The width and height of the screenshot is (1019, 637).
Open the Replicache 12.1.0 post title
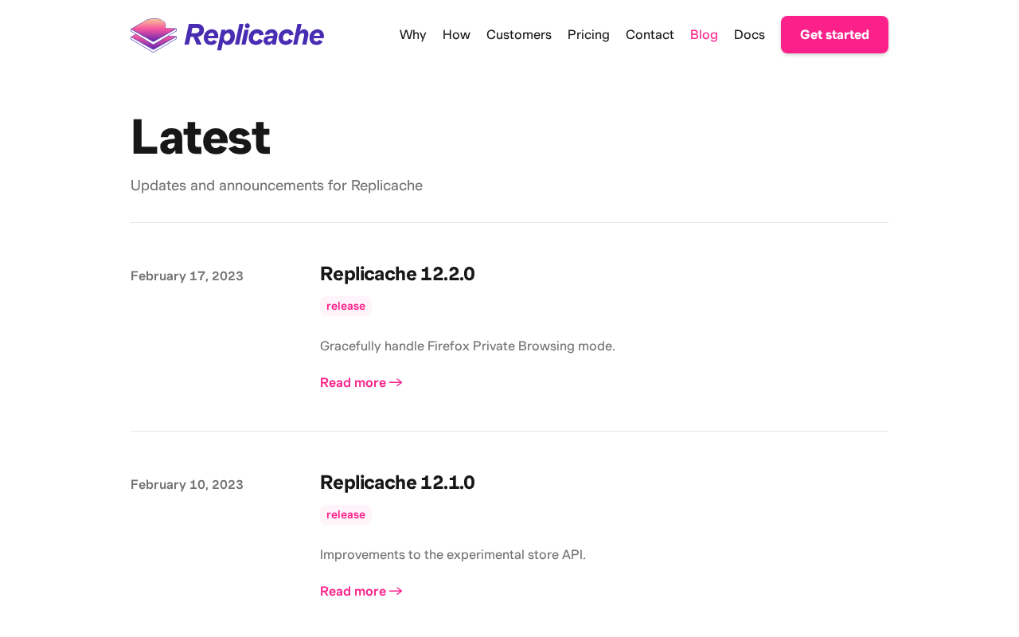tap(397, 483)
